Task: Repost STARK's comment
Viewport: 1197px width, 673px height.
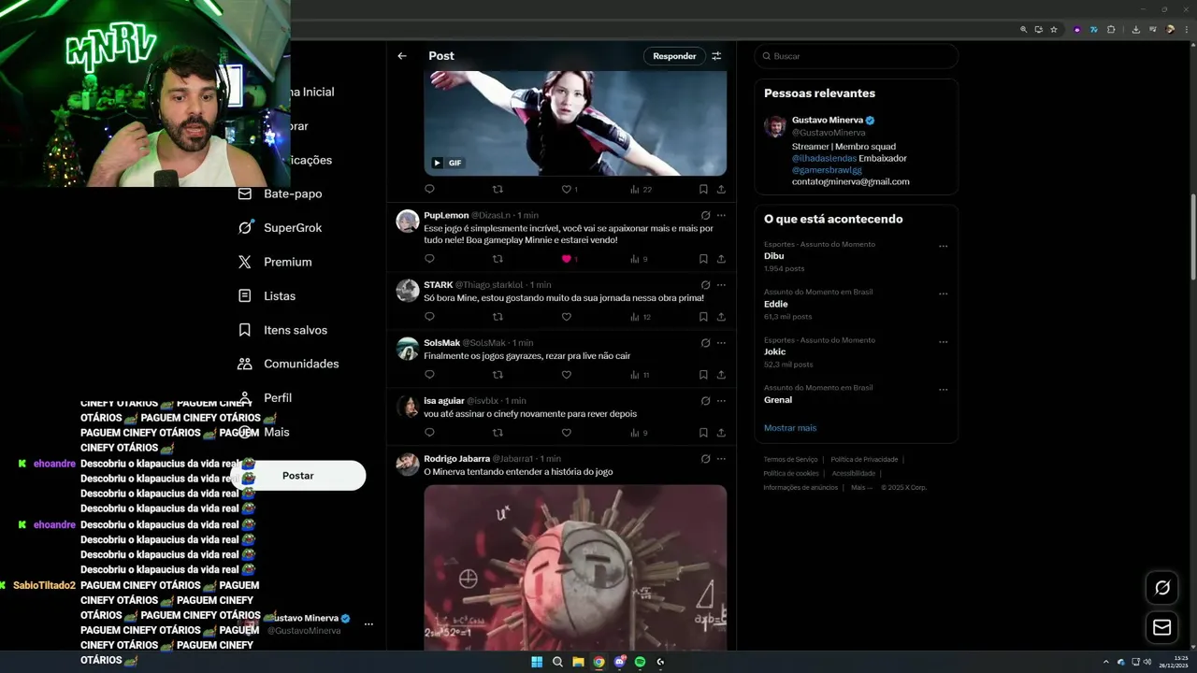Action: coord(498,317)
